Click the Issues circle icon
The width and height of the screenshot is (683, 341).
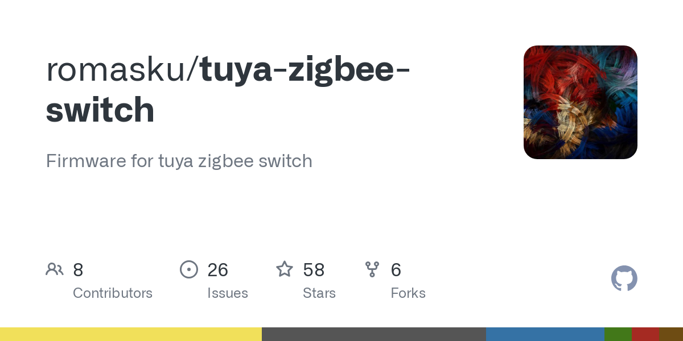(x=189, y=269)
